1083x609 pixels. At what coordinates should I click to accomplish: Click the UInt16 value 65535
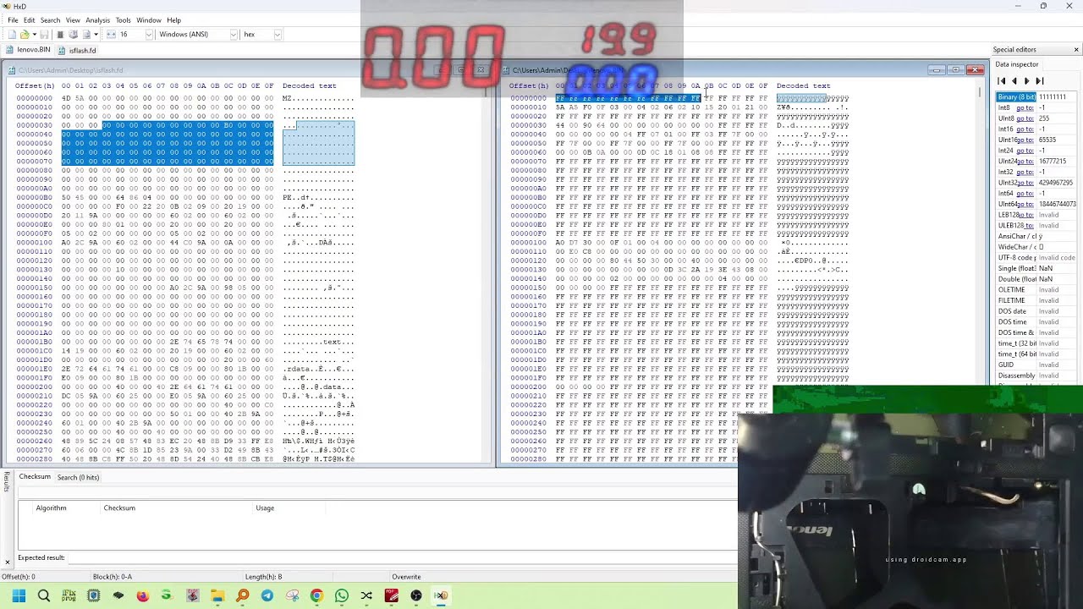point(1047,140)
